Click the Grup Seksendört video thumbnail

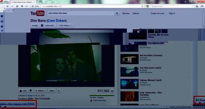129,96
